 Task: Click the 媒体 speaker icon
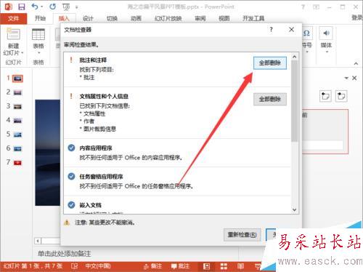pyautogui.click(x=326, y=33)
